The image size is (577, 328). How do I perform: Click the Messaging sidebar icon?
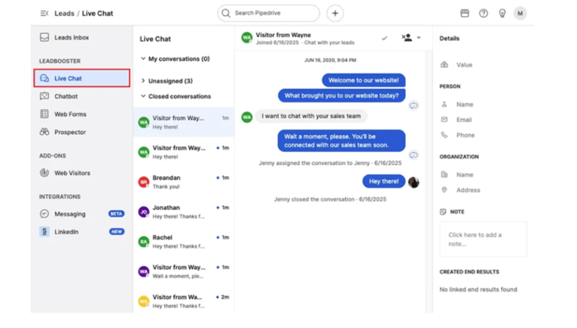click(x=44, y=214)
